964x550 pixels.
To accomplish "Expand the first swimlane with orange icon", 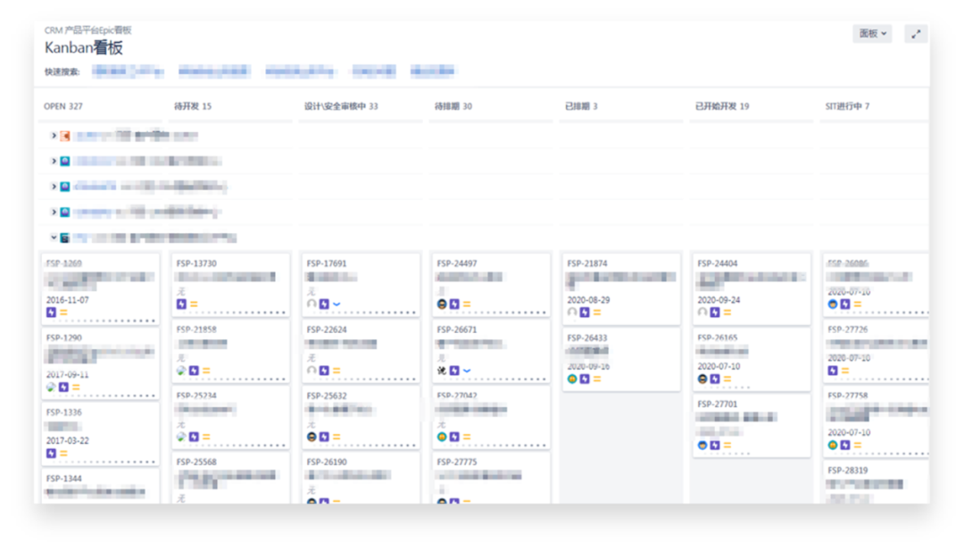I will tap(54, 136).
